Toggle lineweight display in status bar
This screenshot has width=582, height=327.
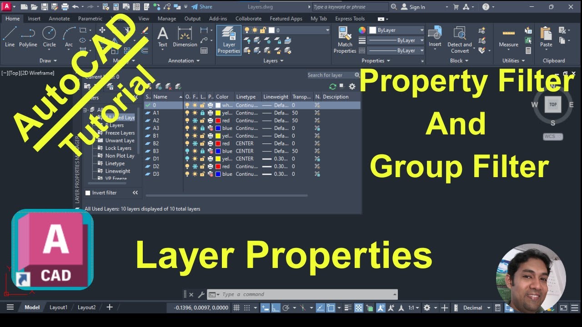(349, 307)
